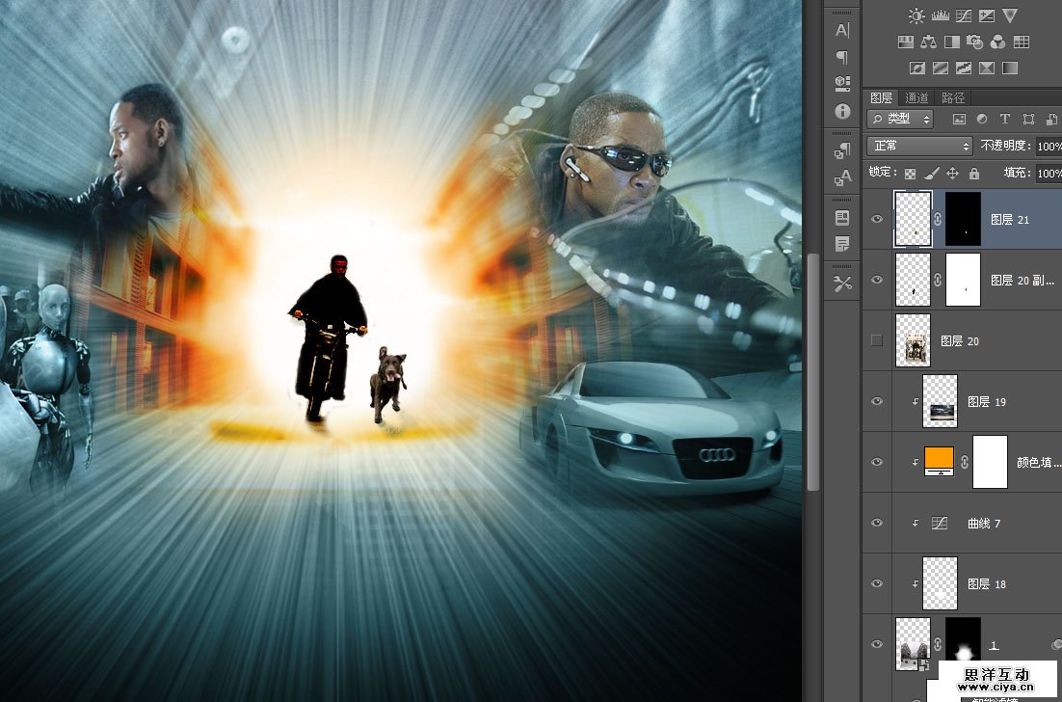Viewport: 1062px width, 702px height.
Task: Select layer 1 smart object thumbnail
Action: point(913,644)
